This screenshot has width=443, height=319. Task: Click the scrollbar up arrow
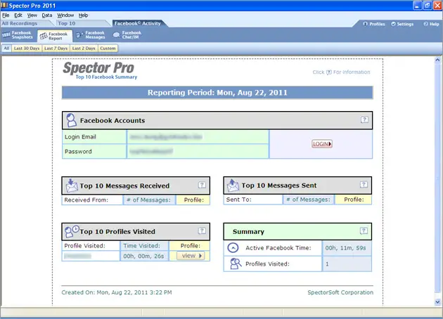click(437, 60)
